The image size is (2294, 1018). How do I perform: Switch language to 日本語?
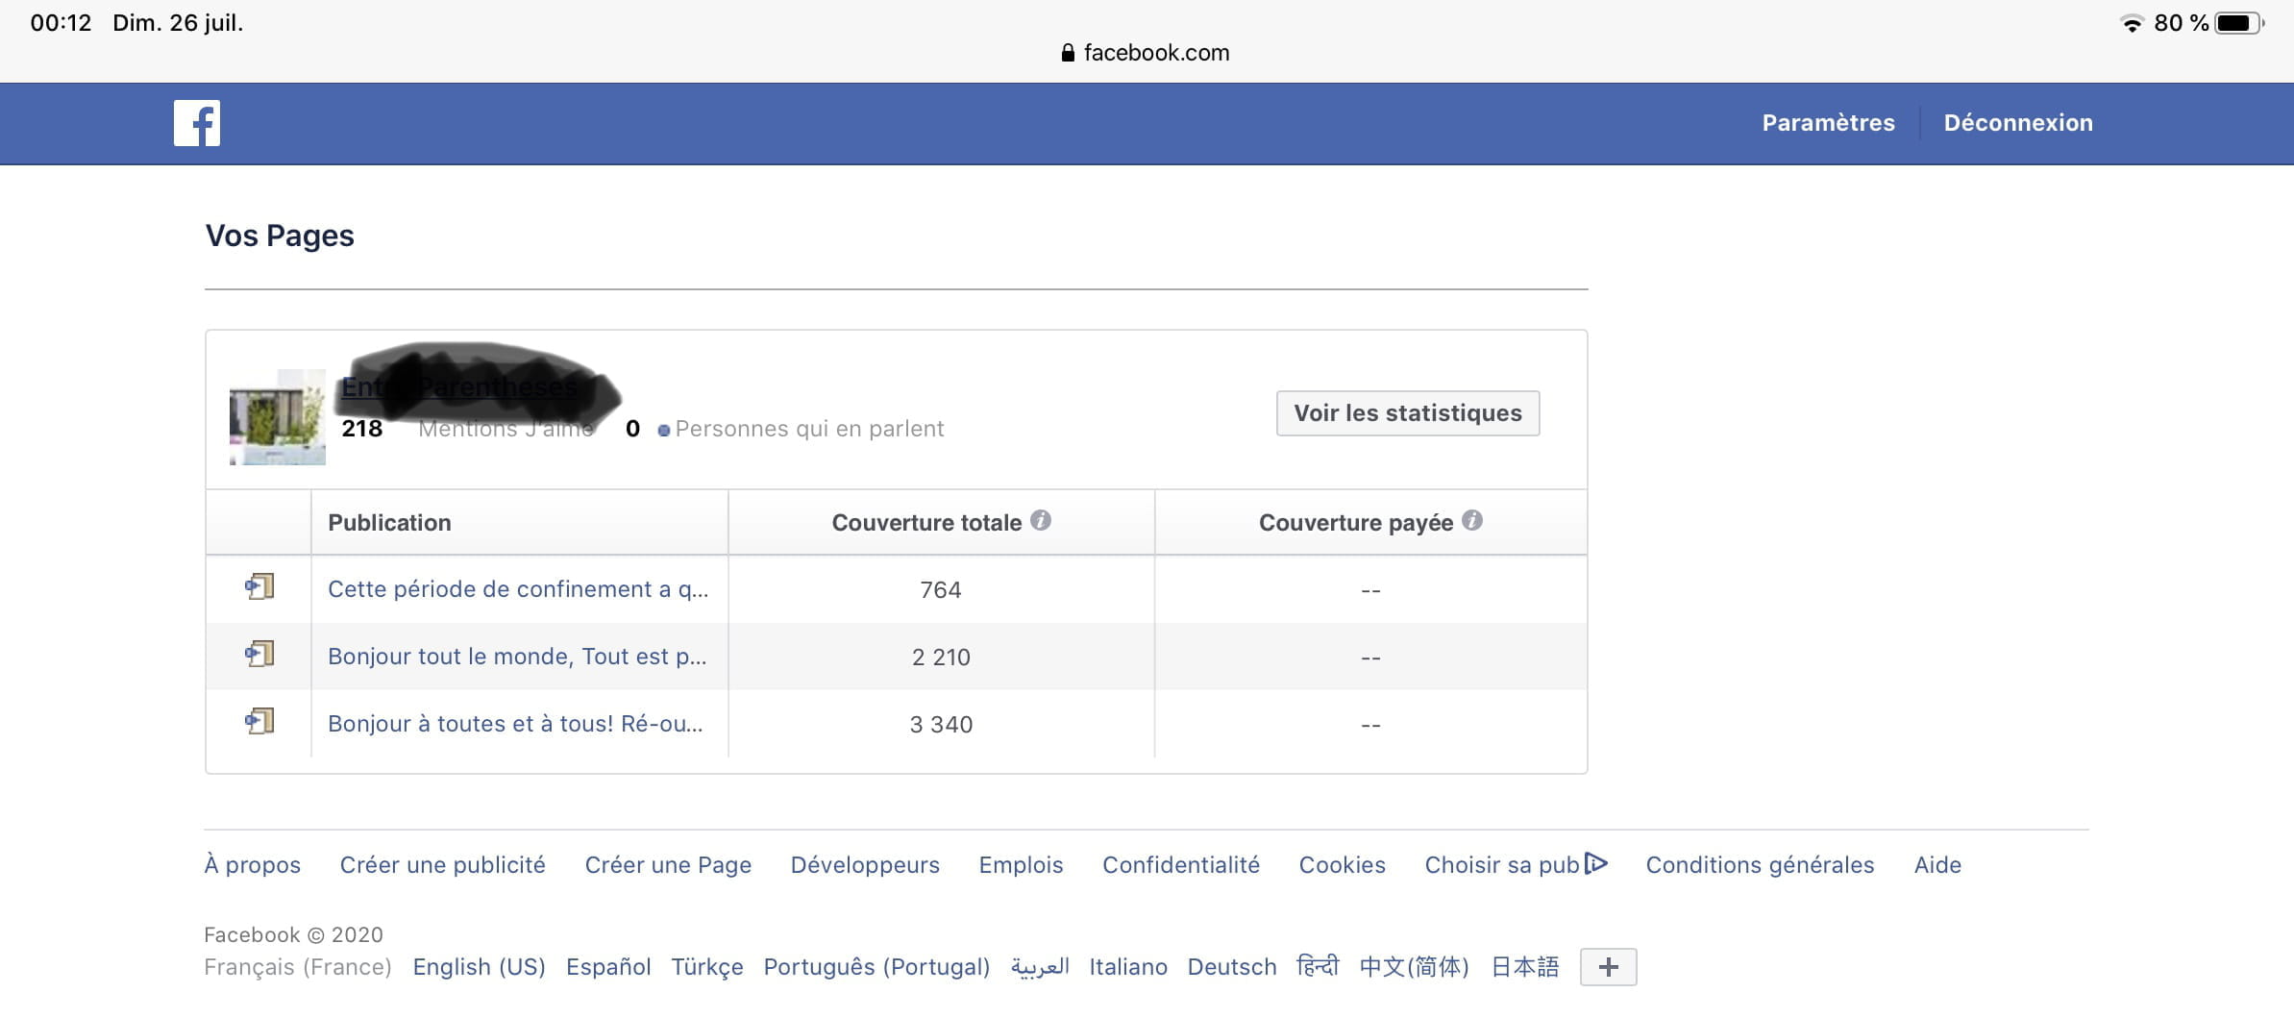pos(1525,967)
